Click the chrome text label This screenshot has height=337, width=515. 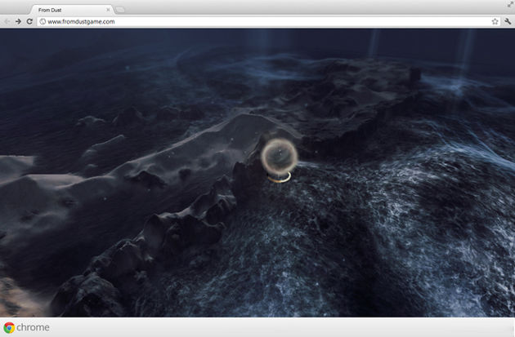click(34, 327)
